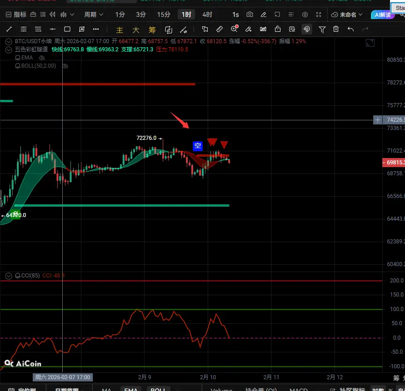
Task: Enter fullscreen with the expand icon
Action: [x=319, y=15]
